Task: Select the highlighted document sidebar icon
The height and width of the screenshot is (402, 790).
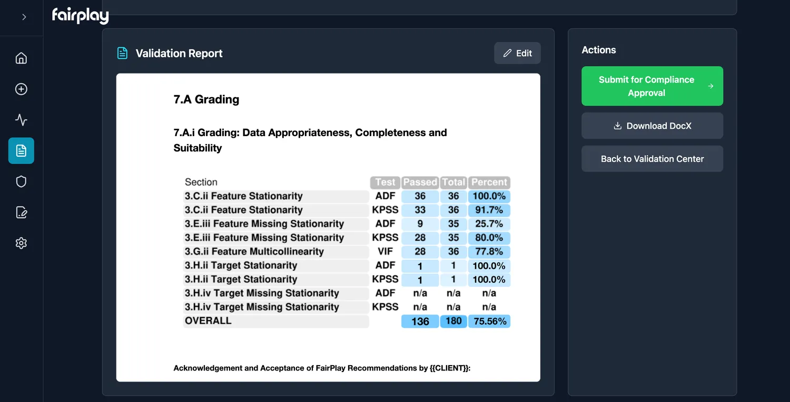Action: tap(21, 151)
